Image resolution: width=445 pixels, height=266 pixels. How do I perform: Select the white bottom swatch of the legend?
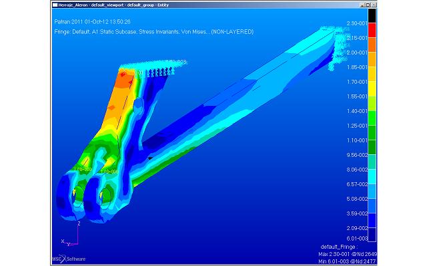click(x=372, y=235)
